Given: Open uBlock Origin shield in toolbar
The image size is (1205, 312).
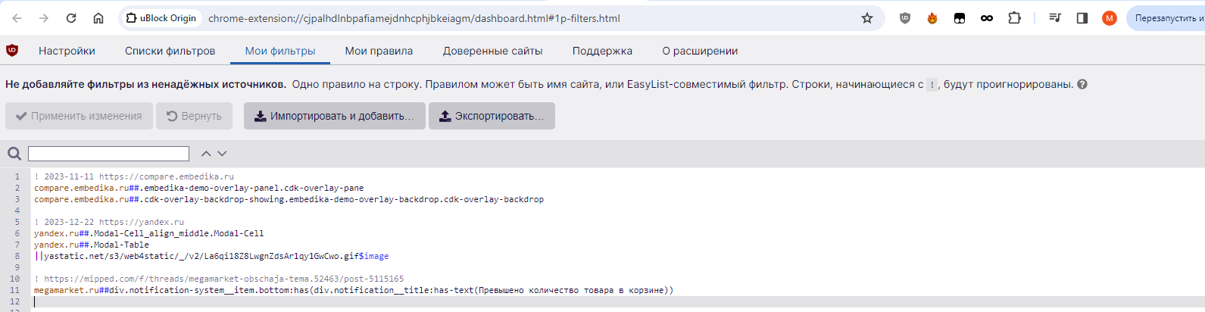Looking at the screenshot, I should point(905,18).
